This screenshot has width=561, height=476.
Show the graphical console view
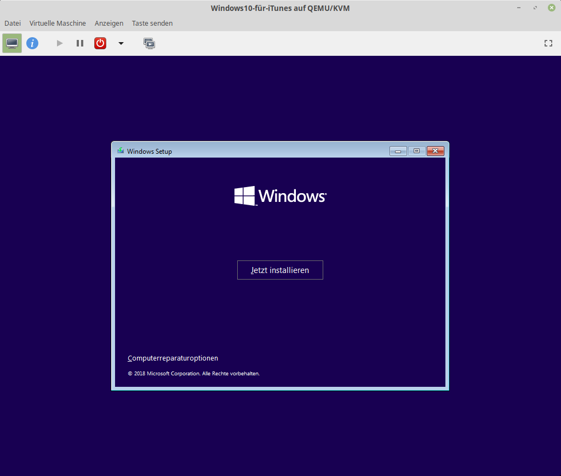[12, 43]
